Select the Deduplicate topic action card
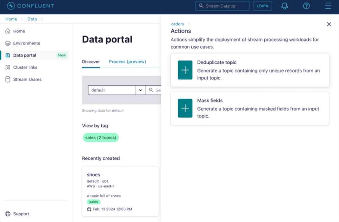 point(250,70)
